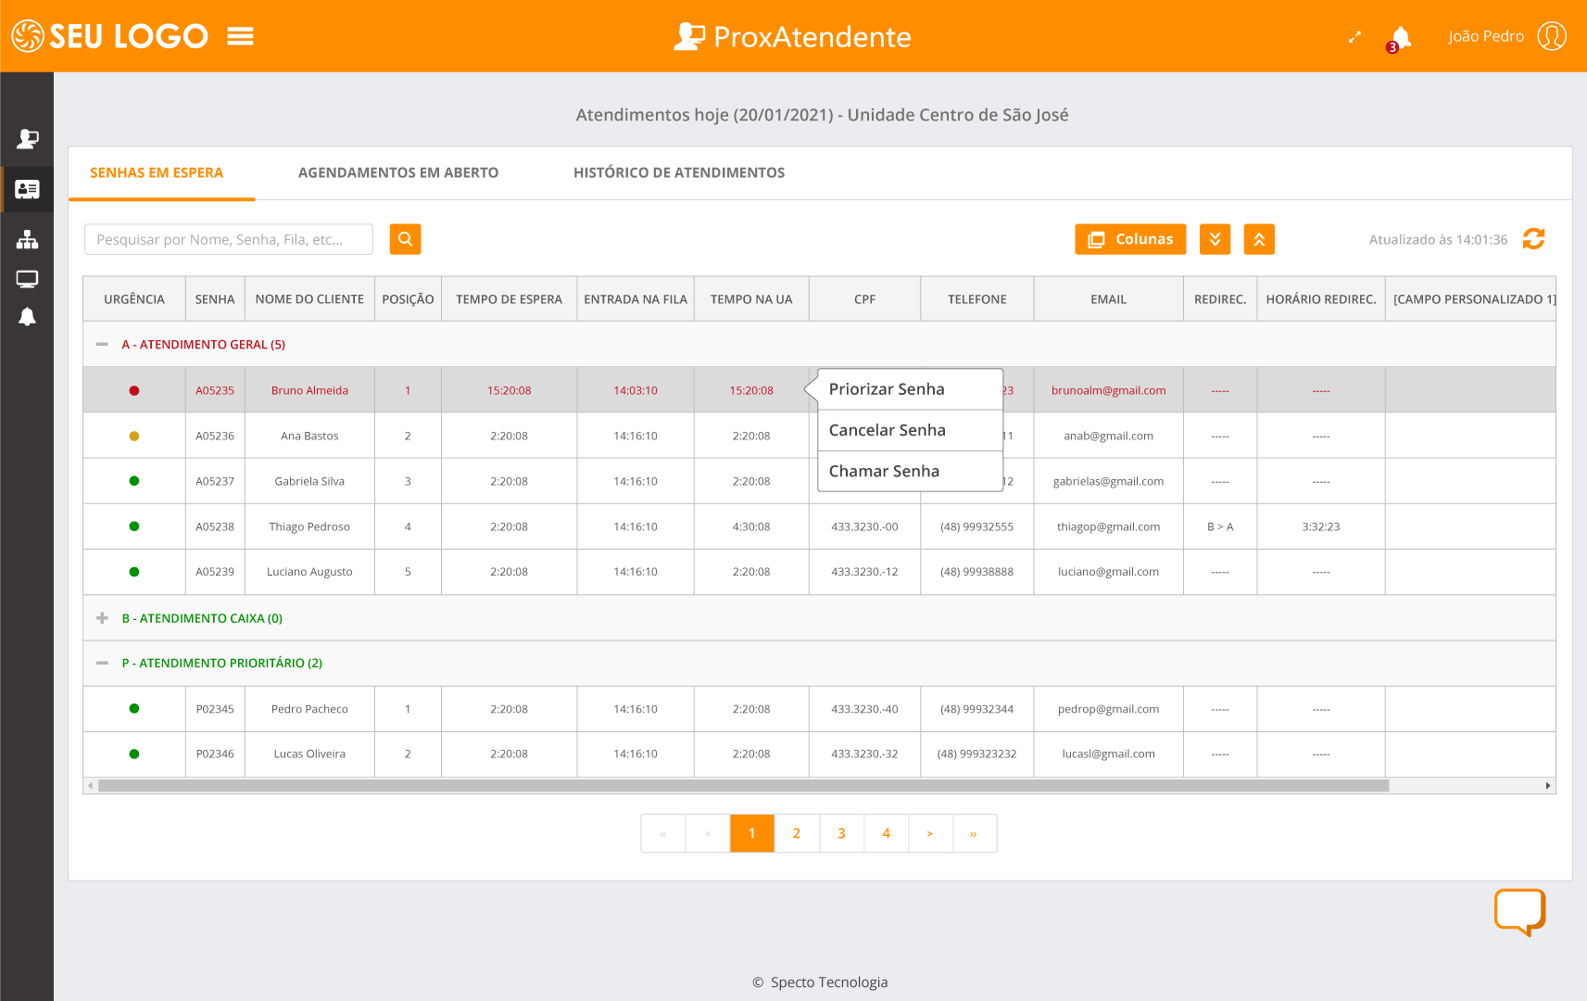This screenshot has height=1001, width=1587.
Task: Open notifications bell with 3 badge
Action: [x=1400, y=38]
